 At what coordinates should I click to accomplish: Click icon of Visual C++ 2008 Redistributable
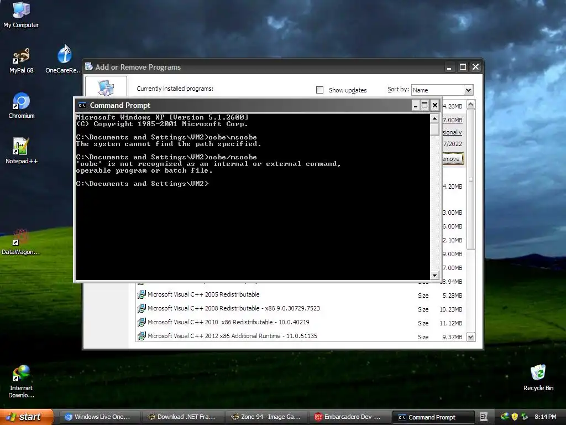[x=141, y=308]
